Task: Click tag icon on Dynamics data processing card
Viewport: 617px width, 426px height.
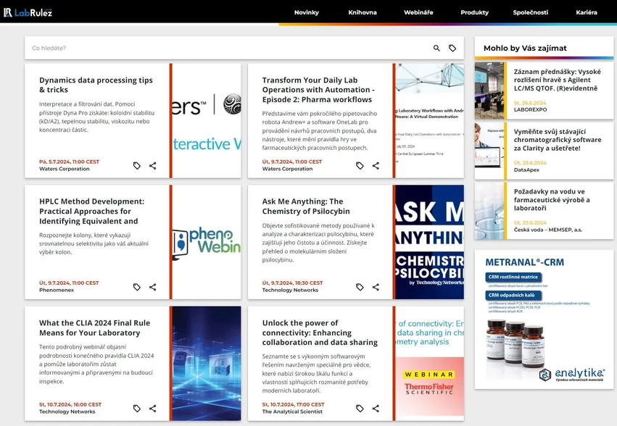Action: click(136, 166)
